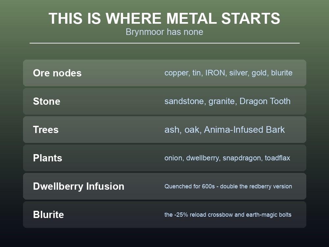Click the word blurite in Ore nodes row
This screenshot has width=329, height=247.
(282, 73)
